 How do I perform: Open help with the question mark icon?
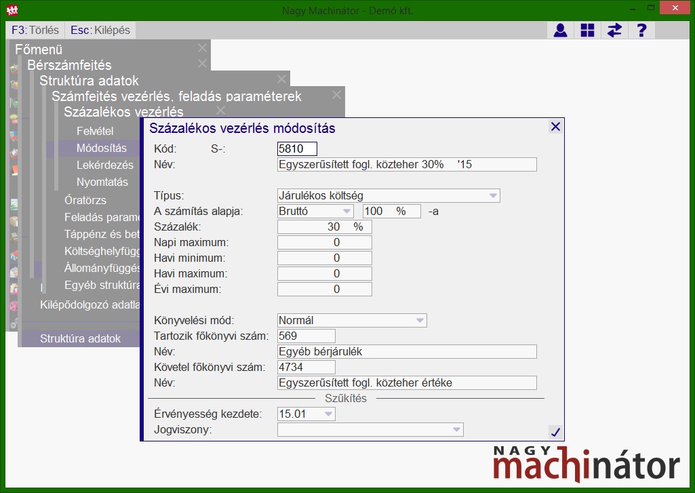[x=641, y=30]
